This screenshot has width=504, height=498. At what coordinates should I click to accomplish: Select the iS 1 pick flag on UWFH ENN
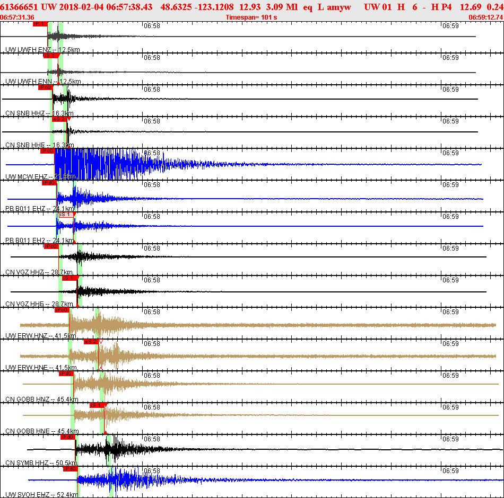click(x=51, y=56)
